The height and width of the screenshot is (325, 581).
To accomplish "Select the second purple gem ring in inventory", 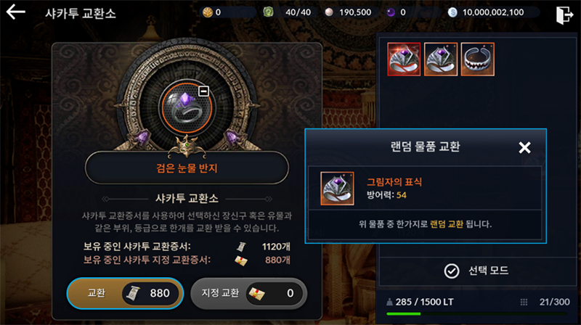I will (441, 59).
